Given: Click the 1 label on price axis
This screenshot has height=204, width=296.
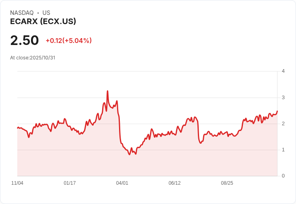Looking at the screenshot, I should click(283, 150).
